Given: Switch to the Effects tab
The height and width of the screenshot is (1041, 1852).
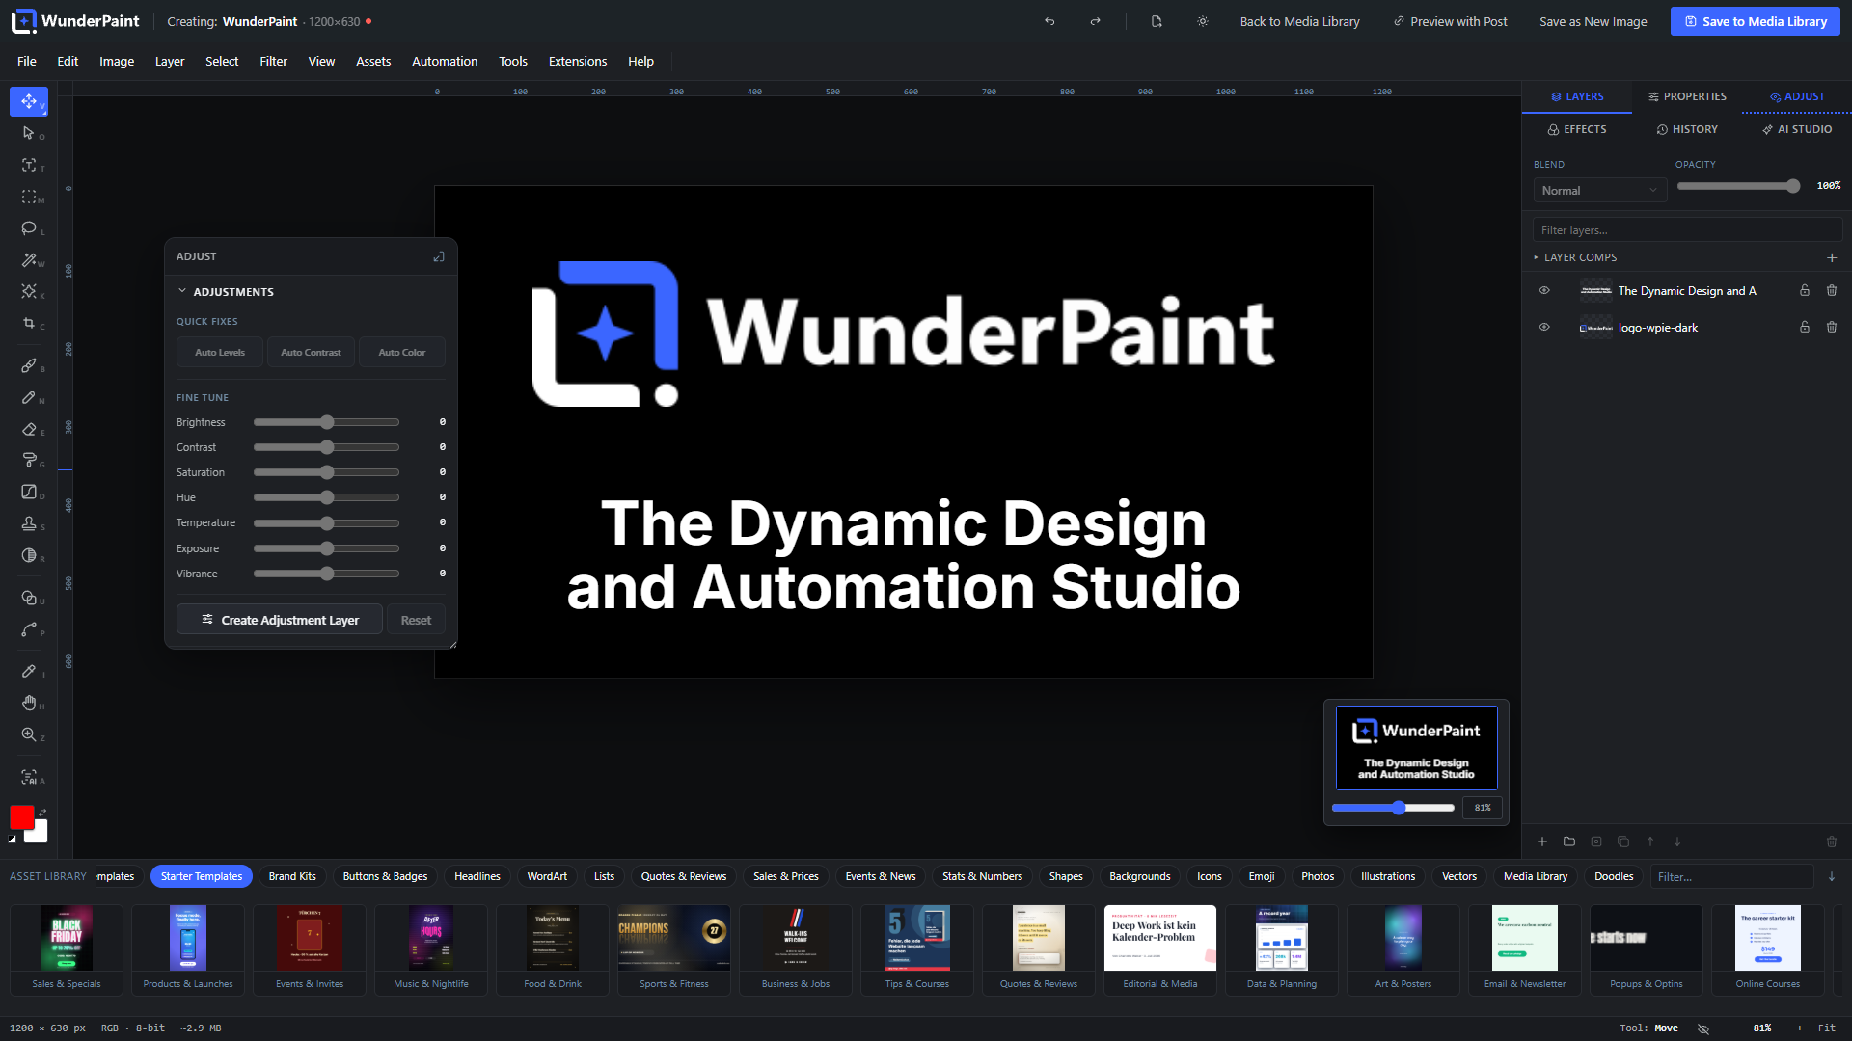Looking at the screenshot, I should (x=1577, y=129).
